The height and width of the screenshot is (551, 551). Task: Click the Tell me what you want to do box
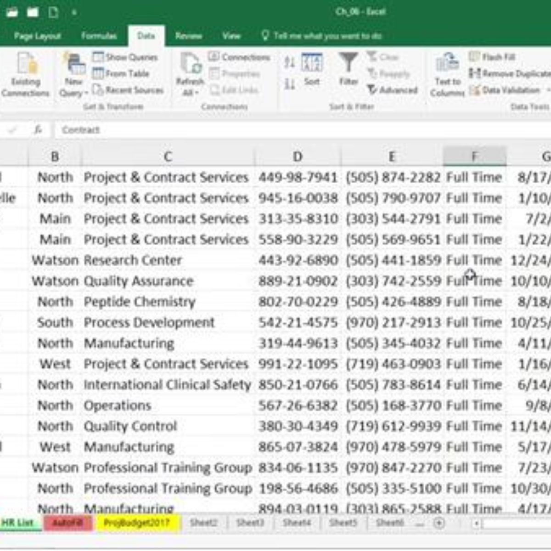pyautogui.click(x=321, y=36)
